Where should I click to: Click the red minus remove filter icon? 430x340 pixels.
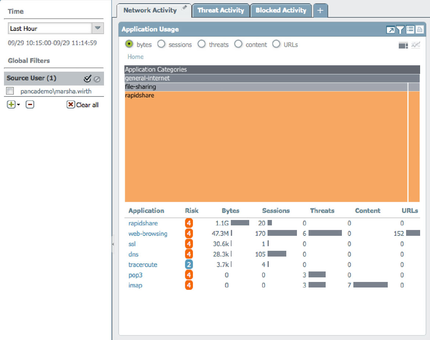point(30,105)
